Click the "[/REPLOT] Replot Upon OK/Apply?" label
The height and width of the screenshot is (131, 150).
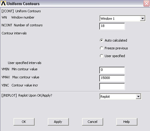coord(27,96)
